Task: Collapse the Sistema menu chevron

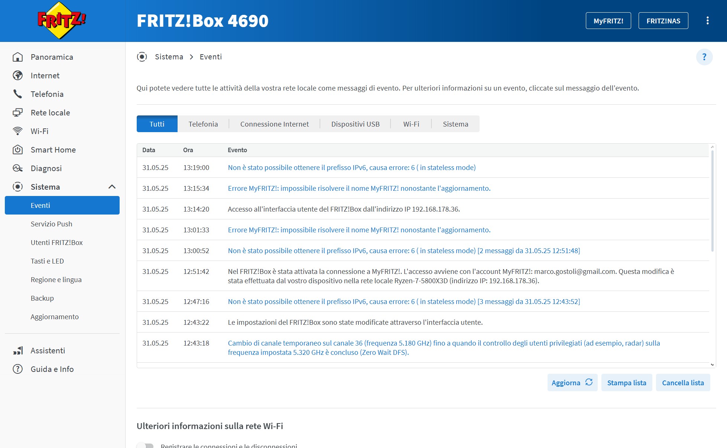Action: [112, 187]
